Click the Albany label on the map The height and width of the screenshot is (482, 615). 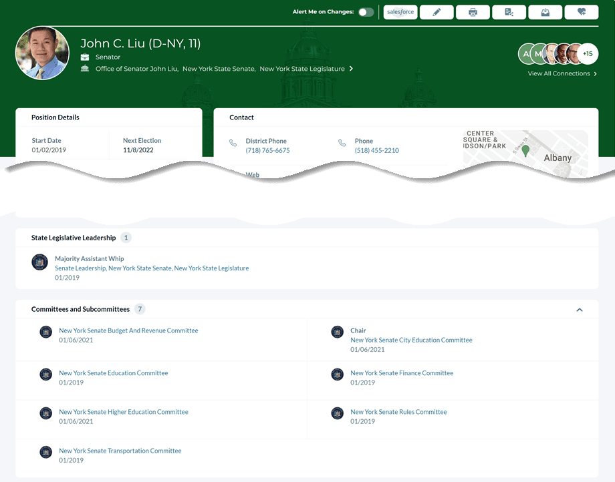558,158
